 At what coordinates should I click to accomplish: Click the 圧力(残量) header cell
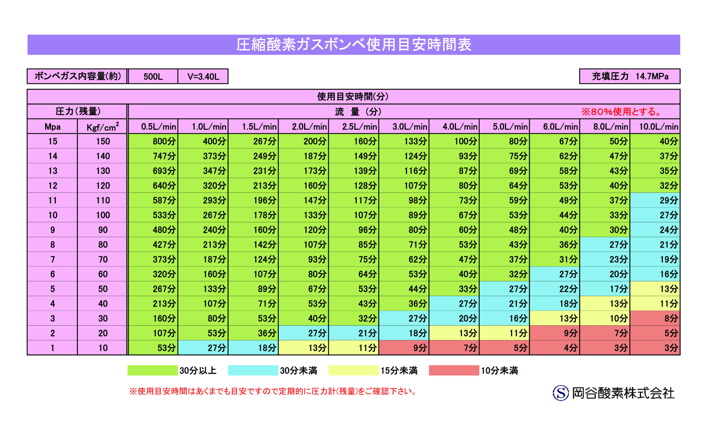point(77,111)
